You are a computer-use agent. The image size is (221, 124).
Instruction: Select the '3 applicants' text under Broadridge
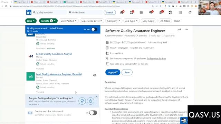coord(50,49)
